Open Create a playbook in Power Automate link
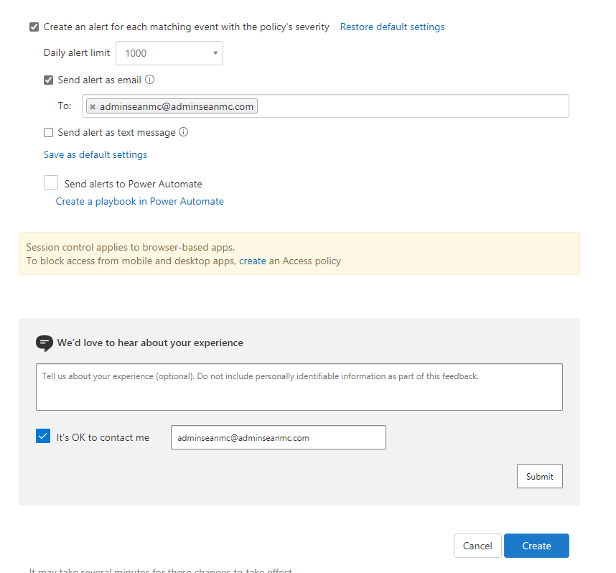Screen dimensions: 616x573 click(x=140, y=202)
